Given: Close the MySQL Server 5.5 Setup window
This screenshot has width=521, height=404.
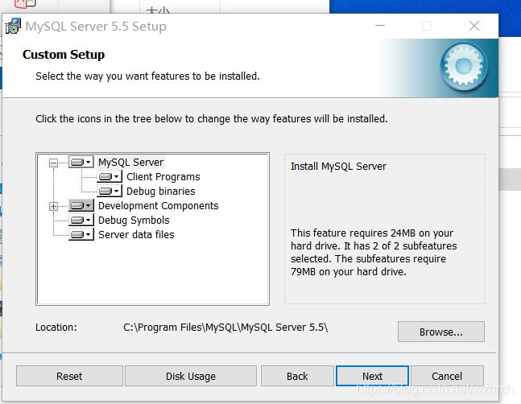Looking at the screenshot, I should coord(474,26).
